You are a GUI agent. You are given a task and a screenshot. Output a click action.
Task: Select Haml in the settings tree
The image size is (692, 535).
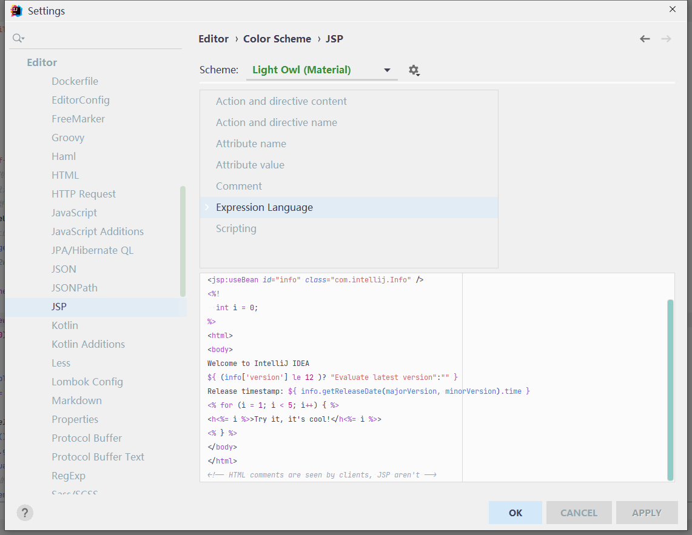pos(64,156)
